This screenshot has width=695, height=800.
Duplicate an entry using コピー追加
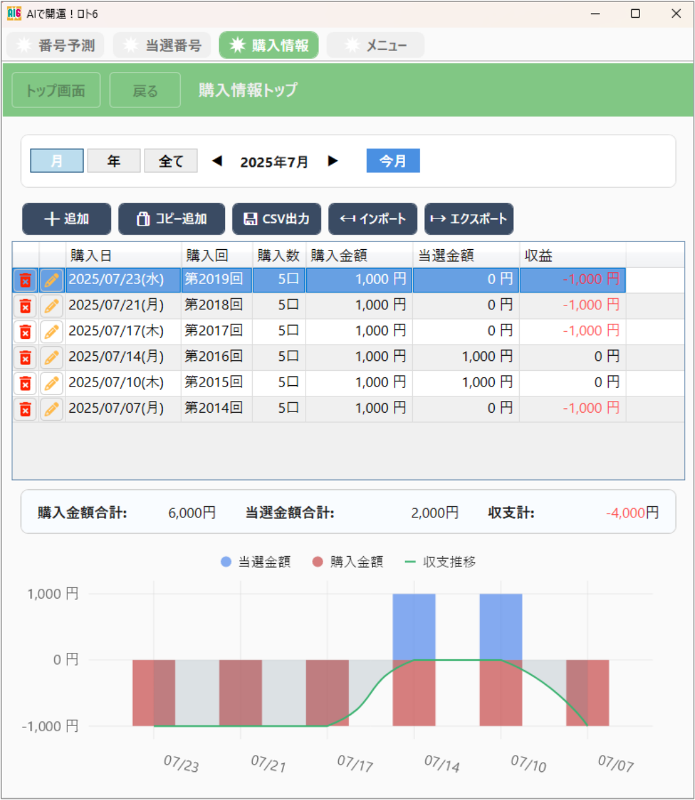[171, 218]
